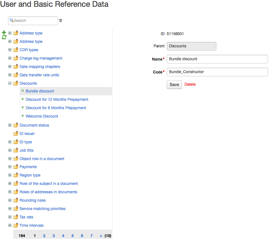
Task: Select Discount for 12 Months Prepayment
Action: coord(57,99)
